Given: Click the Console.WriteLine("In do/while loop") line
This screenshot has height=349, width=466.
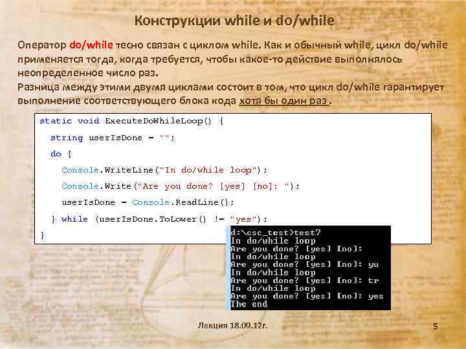Looking at the screenshot, I should click(x=164, y=170).
